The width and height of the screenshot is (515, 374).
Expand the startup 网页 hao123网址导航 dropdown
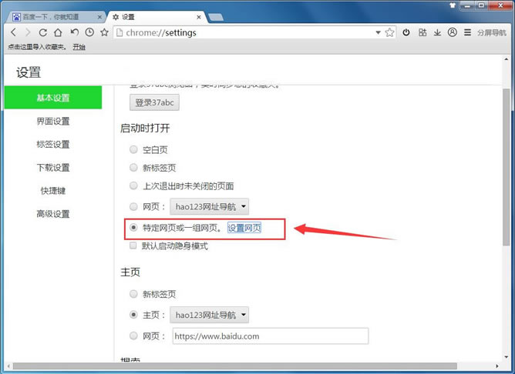click(210, 206)
